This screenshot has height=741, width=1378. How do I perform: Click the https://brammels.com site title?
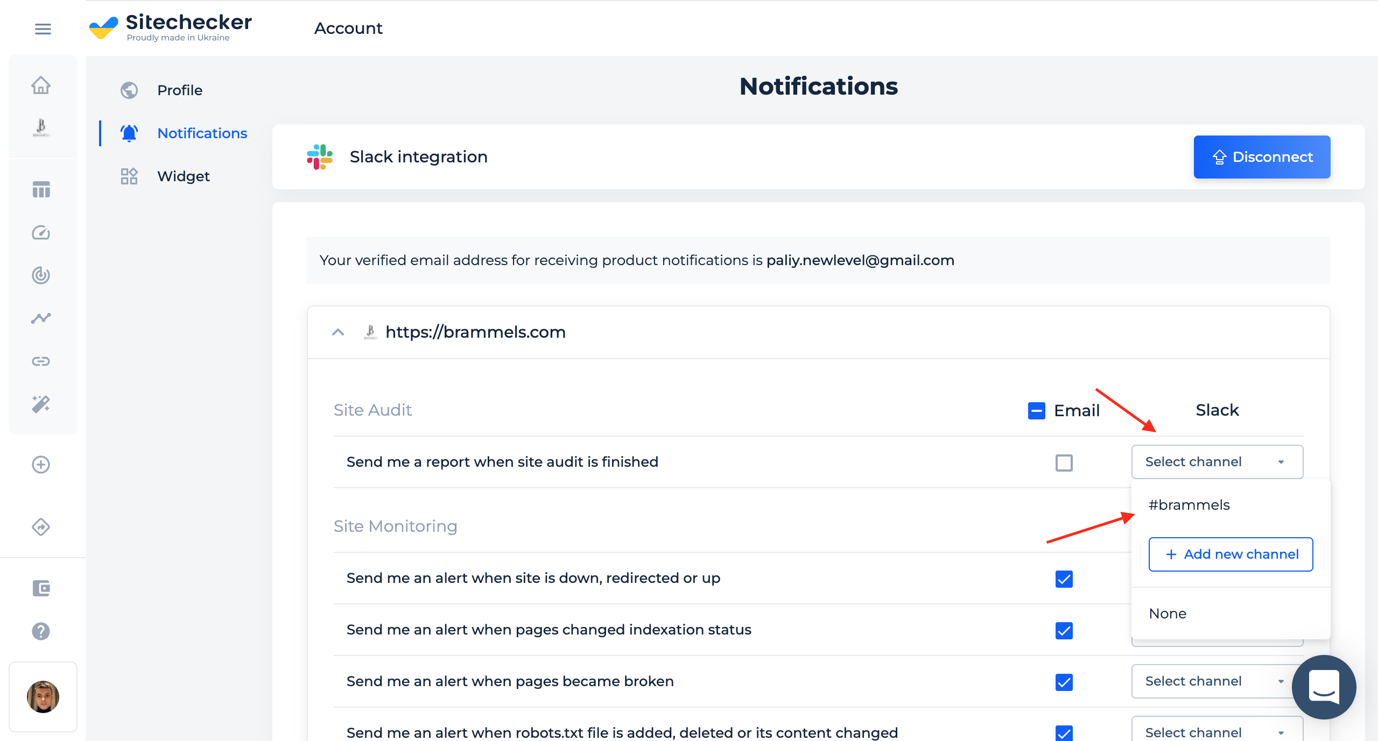[x=476, y=332]
